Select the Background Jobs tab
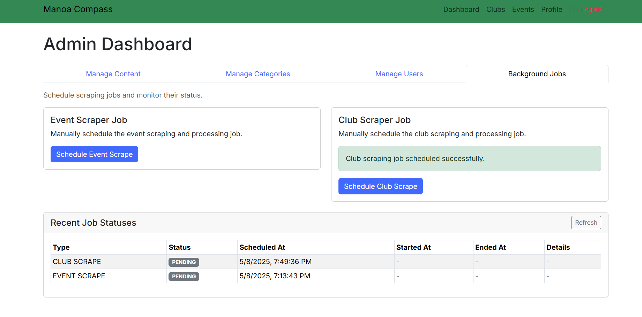Viewport: 642px width, 317px height. pos(537,74)
